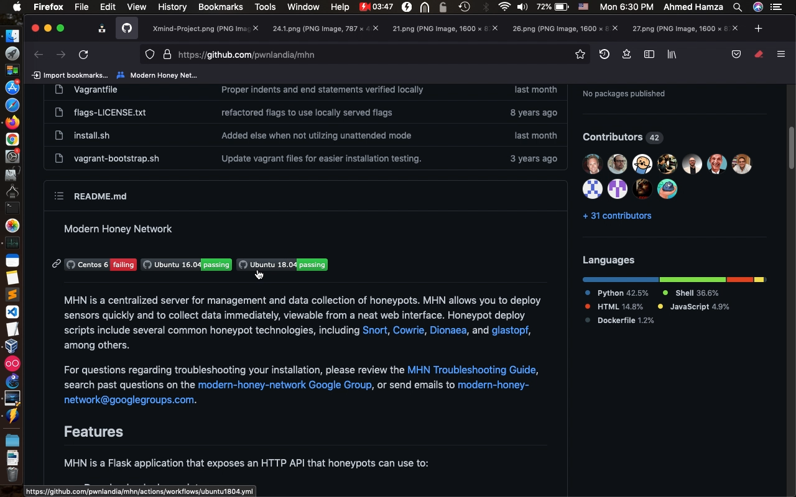Reload the current page
Viewport: 796px width, 497px height.
pyautogui.click(x=83, y=55)
